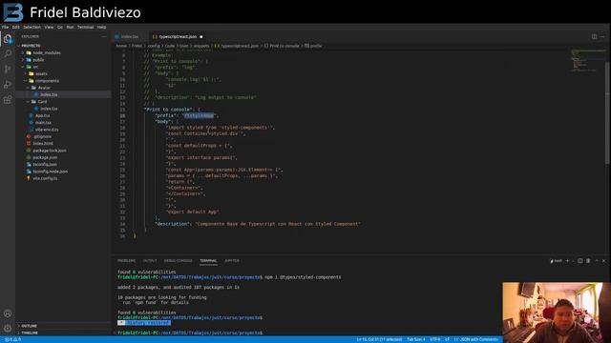Collapse the src folder
This screenshot has width=611, height=343.
coord(64,67)
